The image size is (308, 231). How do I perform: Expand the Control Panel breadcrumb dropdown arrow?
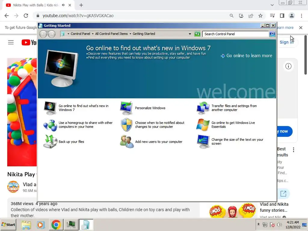coord(93,34)
